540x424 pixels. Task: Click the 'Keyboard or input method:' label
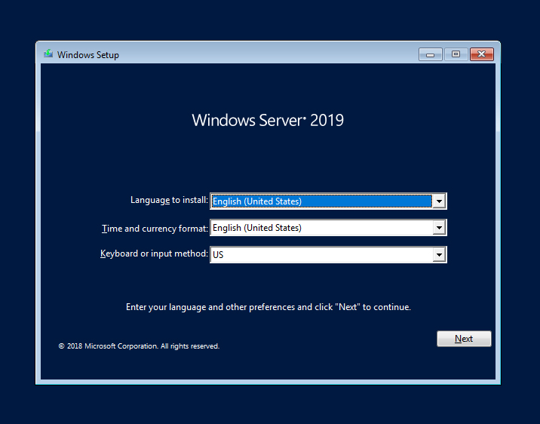154,253
